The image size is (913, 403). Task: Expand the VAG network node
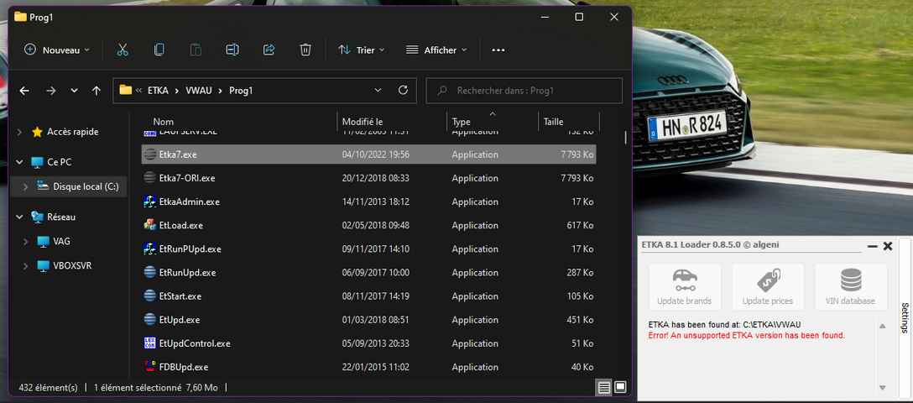(x=25, y=241)
